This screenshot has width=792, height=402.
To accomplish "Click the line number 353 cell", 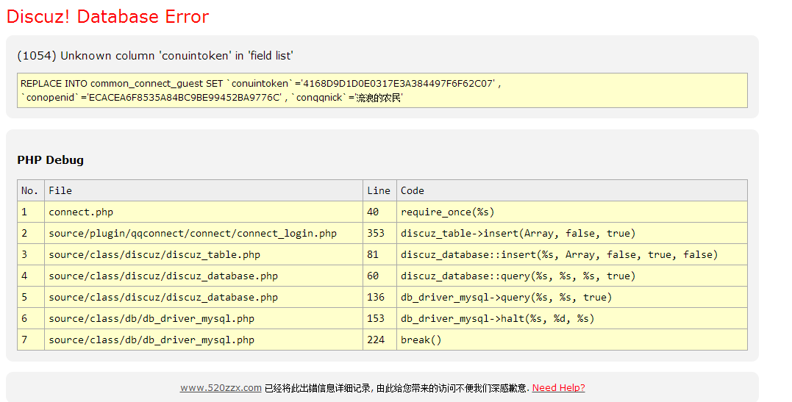I will [x=377, y=234].
